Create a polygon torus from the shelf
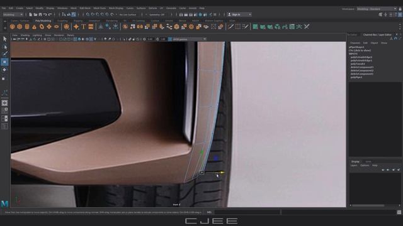Image resolution: width=403 pixels, height=226 pixels. (42, 26)
